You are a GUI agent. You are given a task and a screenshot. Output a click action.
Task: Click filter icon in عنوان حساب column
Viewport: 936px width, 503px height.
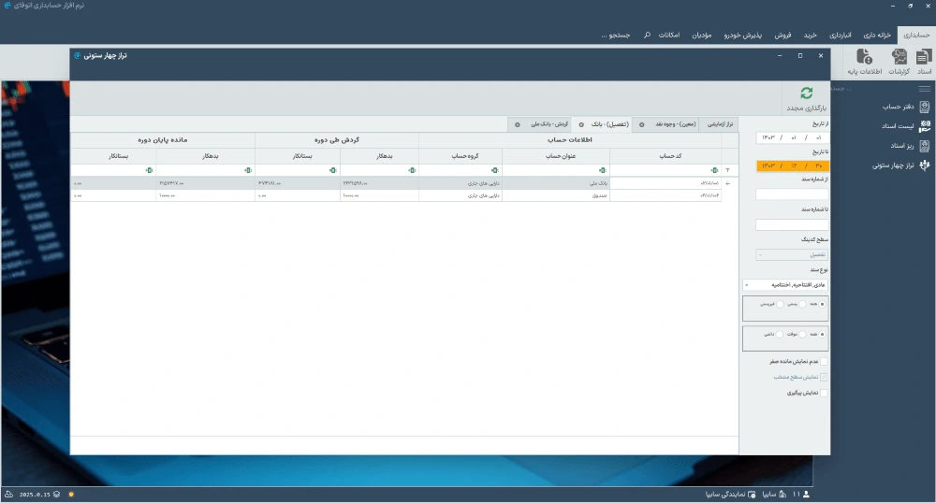coord(603,170)
